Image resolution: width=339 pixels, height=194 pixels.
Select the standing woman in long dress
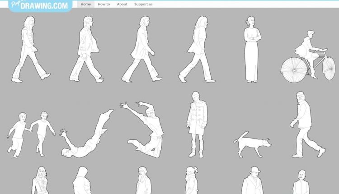(251, 50)
